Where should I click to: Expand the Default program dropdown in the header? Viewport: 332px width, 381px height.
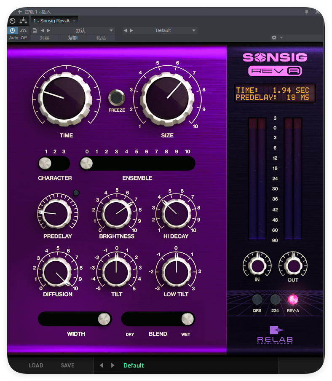tap(193, 31)
